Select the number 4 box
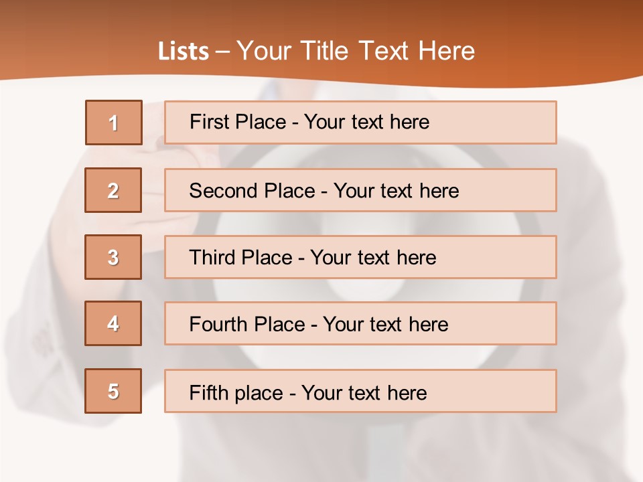 [113, 323]
